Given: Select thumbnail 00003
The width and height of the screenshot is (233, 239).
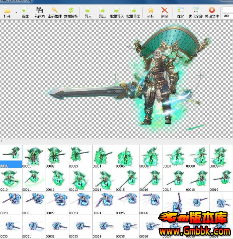Looking at the screenshot, I should tap(81, 157).
